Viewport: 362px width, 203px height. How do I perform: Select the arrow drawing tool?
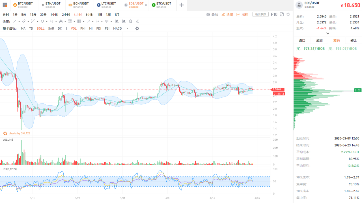88,21
